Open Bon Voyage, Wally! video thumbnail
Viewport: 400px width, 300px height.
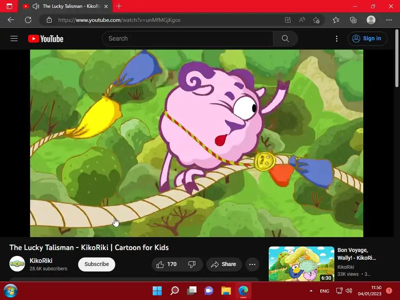click(x=301, y=264)
